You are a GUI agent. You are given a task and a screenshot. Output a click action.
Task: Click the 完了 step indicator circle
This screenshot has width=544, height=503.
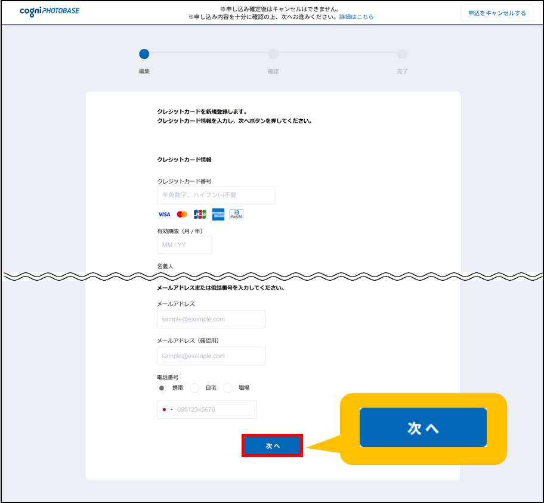(403, 54)
